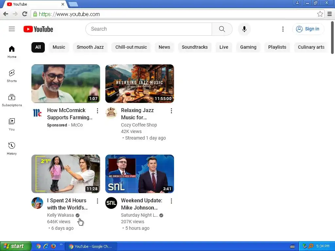335x251 pixels.
Task: Open Cozy Coffee Shop channel link
Action: [139, 125]
